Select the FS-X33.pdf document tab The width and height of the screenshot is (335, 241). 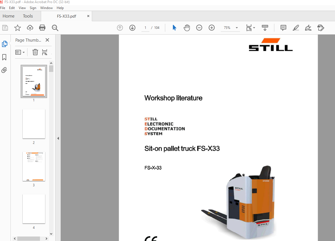click(66, 16)
